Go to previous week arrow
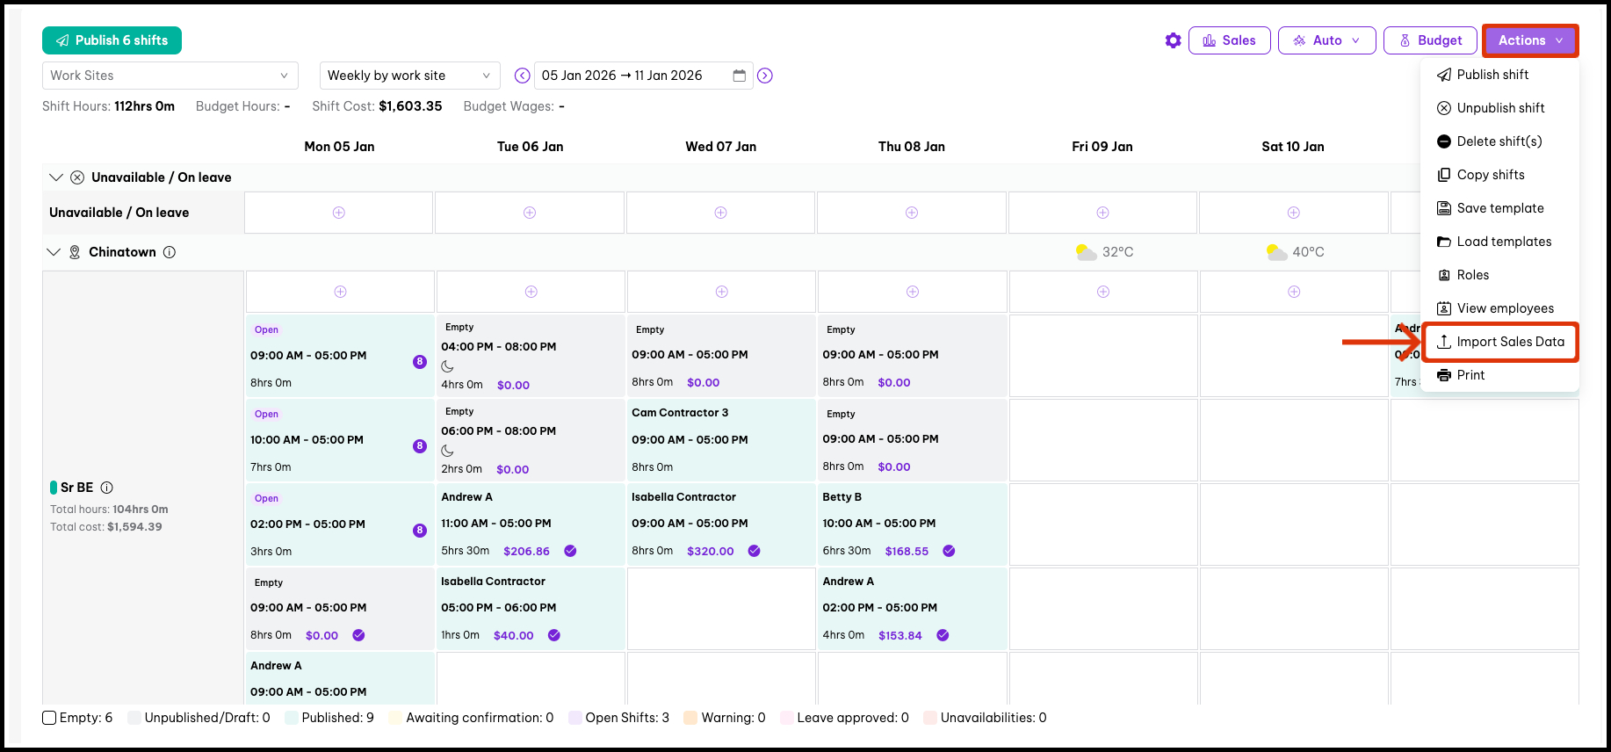 click(x=522, y=76)
